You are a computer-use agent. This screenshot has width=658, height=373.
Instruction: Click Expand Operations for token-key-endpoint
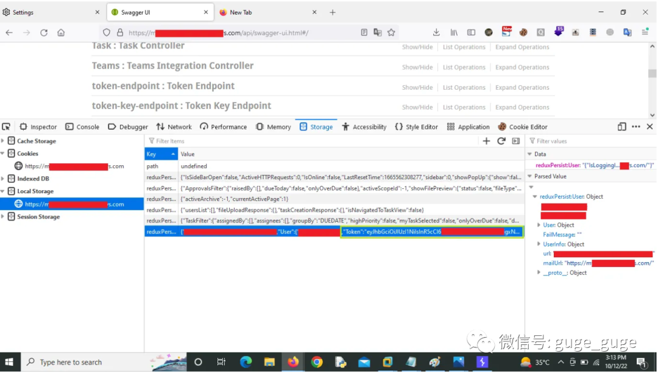click(x=522, y=107)
